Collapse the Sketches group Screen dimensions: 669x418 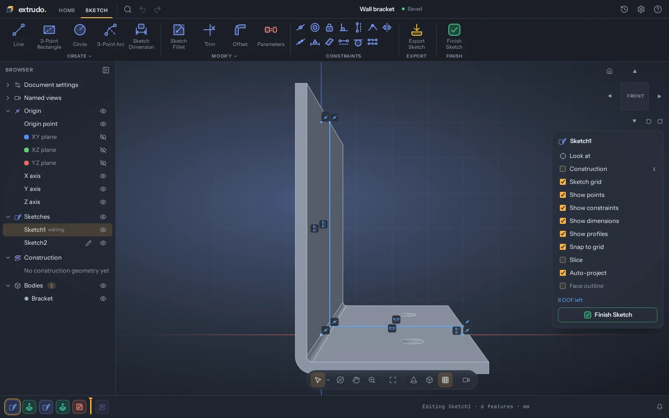(8, 217)
